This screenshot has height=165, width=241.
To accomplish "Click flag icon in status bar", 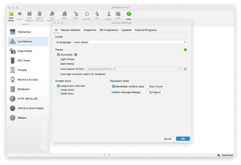I will [x=109, y=155].
